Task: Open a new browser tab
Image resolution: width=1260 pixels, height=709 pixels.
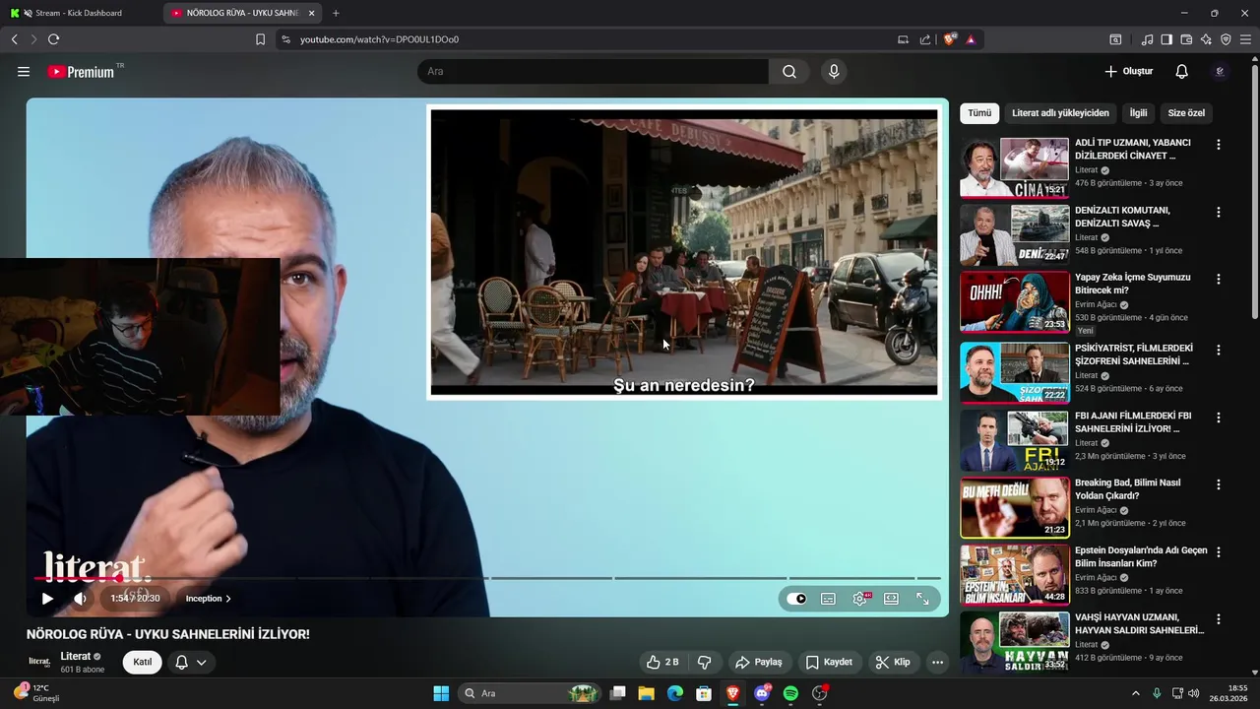Action: click(x=336, y=13)
